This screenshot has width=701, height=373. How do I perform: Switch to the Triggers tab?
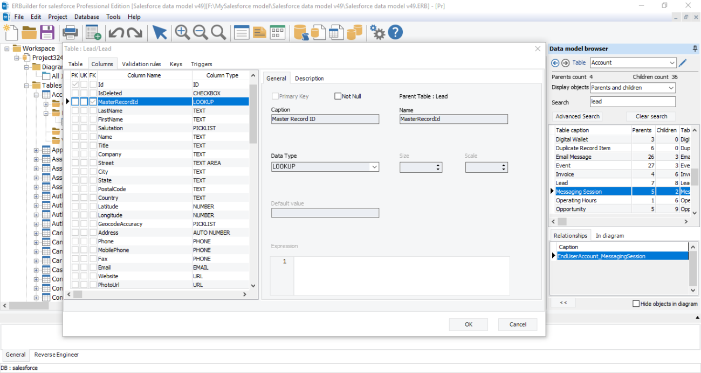202,64
